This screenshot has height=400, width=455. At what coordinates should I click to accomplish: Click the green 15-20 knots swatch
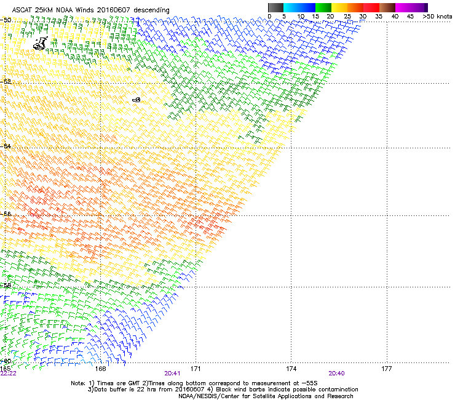click(x=323, y=7)
